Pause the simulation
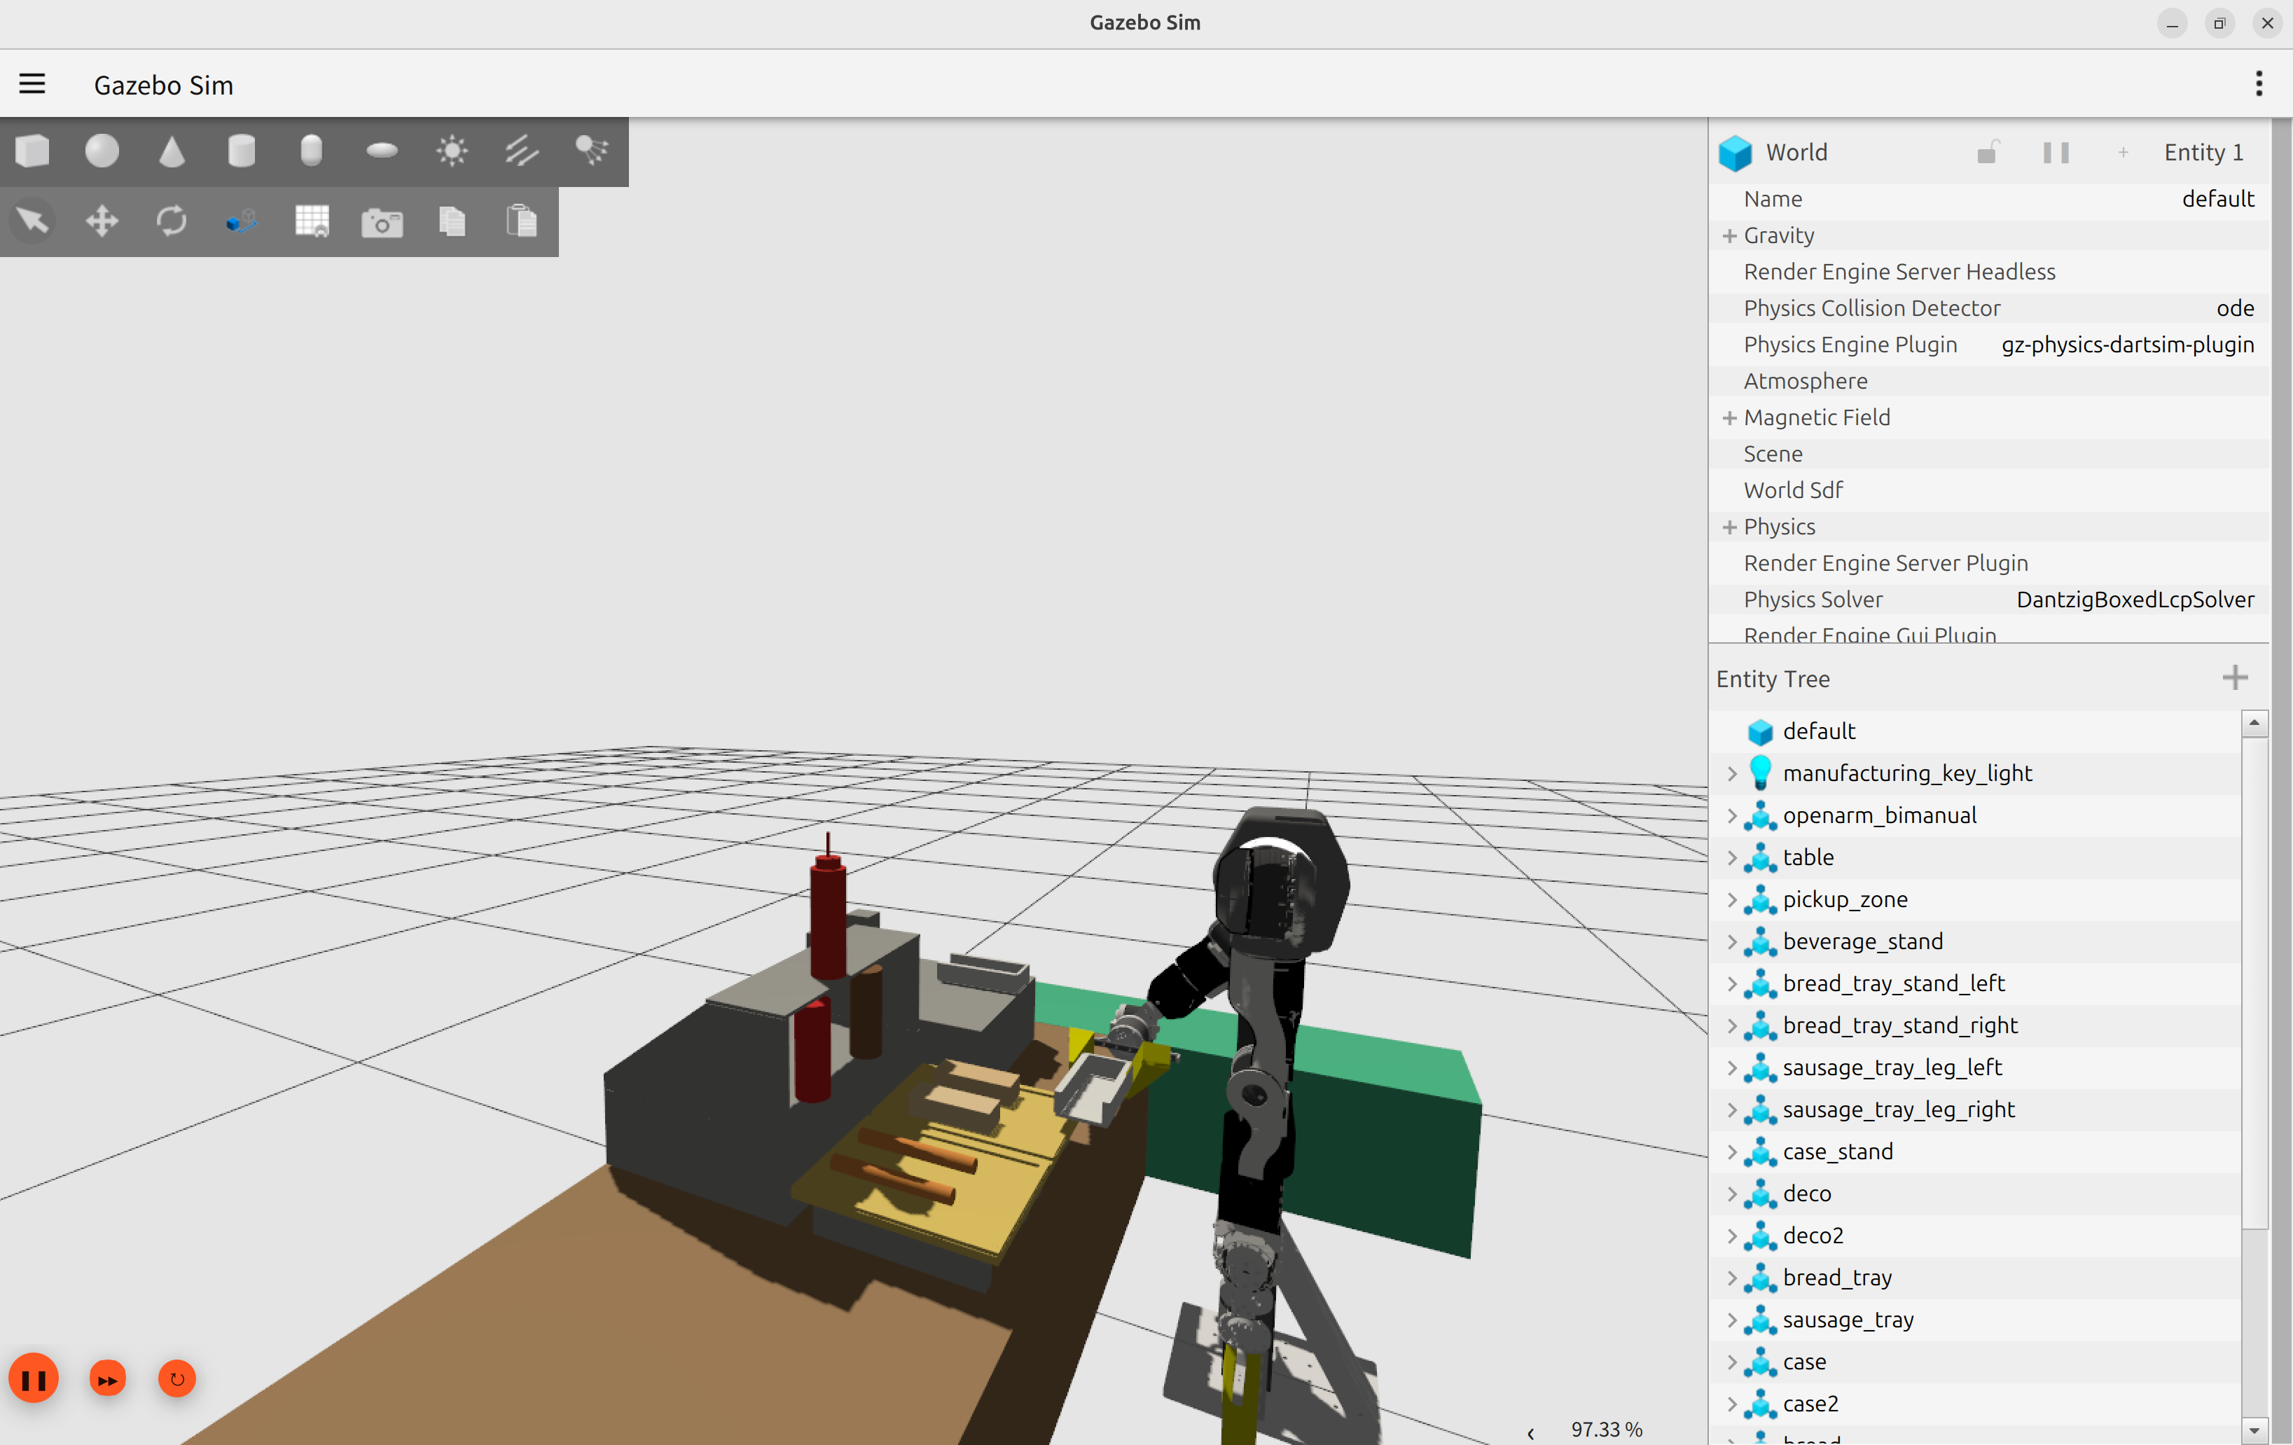 pyautogui.click(x=34, y=1378)
